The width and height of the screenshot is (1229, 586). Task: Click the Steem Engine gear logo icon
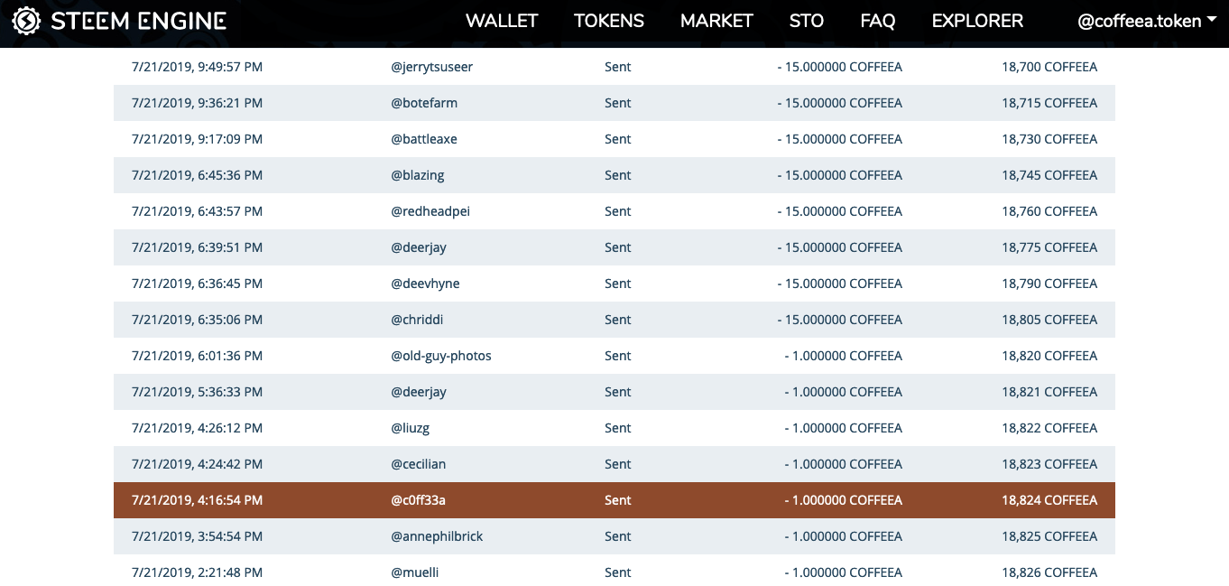[26, 20]
